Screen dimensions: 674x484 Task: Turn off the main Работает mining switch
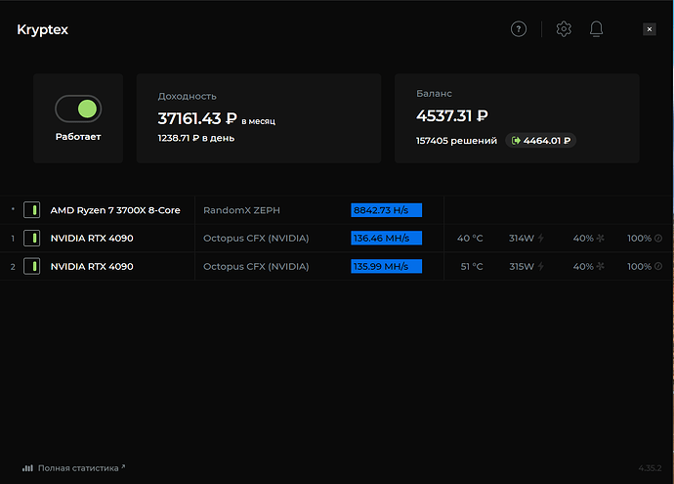(78, 109)
